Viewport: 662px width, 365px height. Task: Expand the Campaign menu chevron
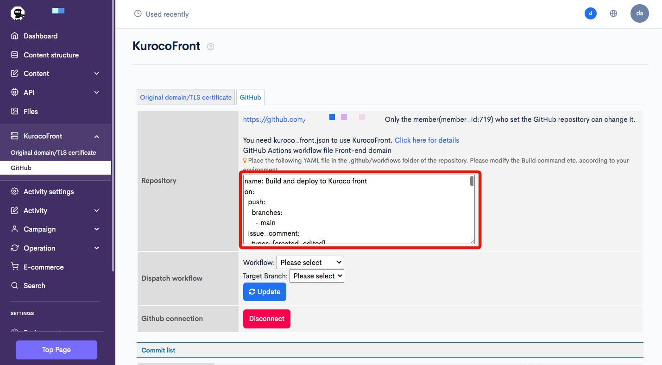[x=96, y=229]
